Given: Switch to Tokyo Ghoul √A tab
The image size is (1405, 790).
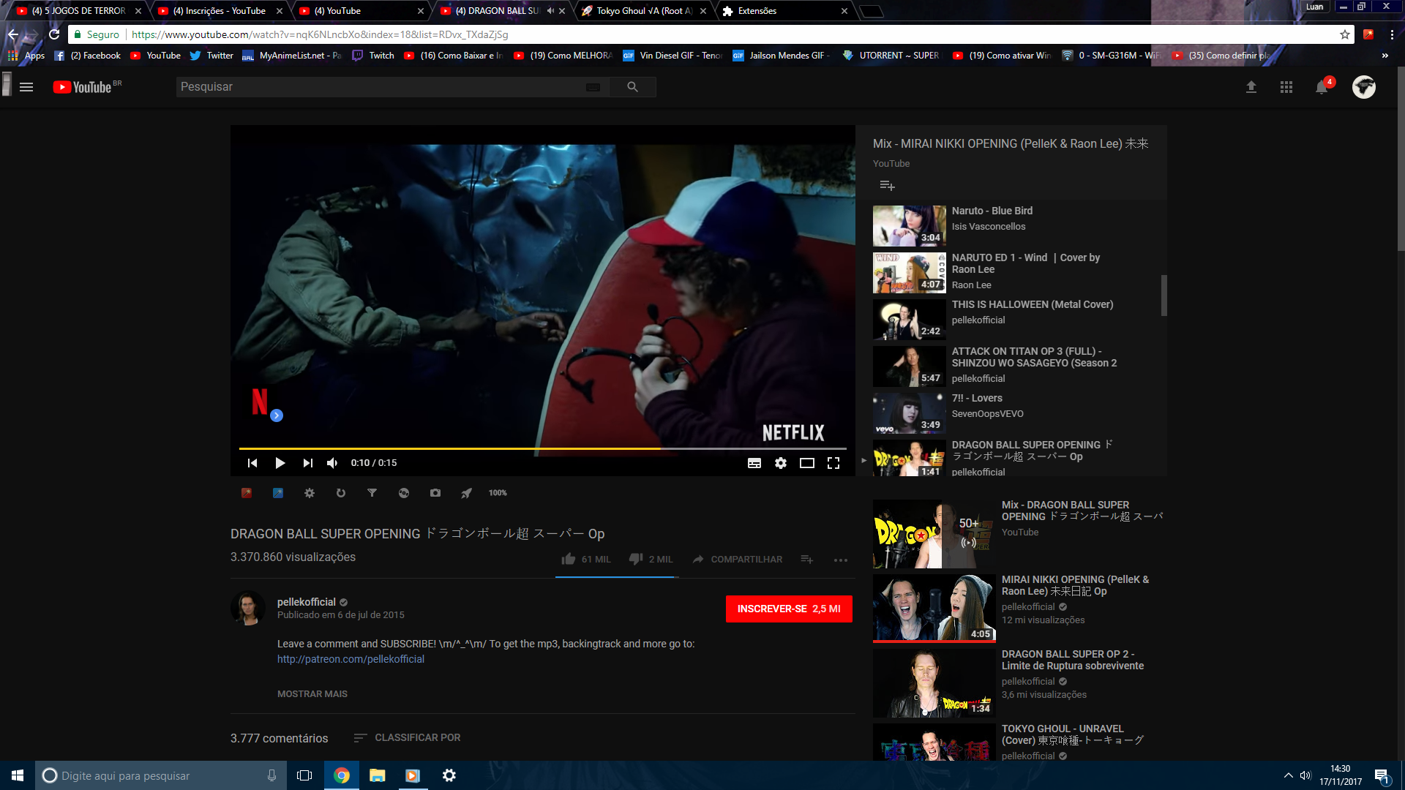Looking at the screenshot, I should [644, 11].
